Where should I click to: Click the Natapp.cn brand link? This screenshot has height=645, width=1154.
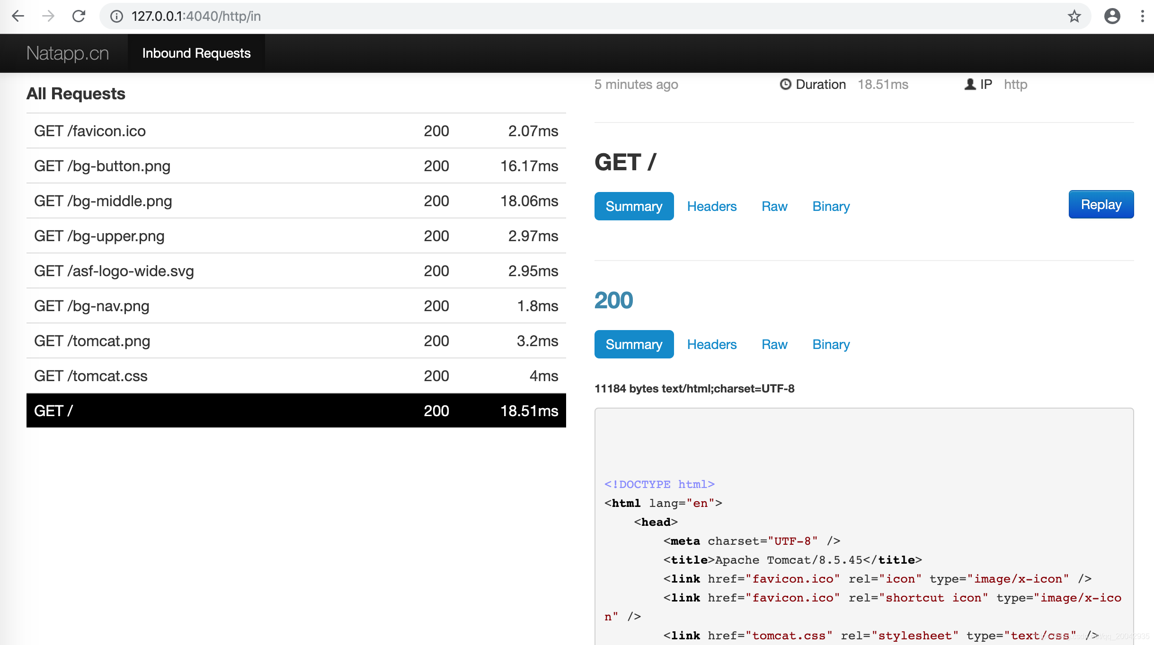click(x=68, y=53)
